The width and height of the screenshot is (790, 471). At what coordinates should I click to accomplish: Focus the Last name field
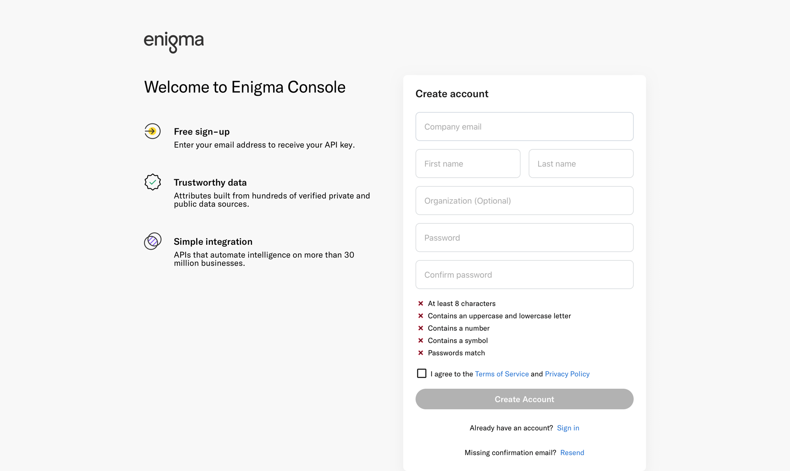[581, 163]
